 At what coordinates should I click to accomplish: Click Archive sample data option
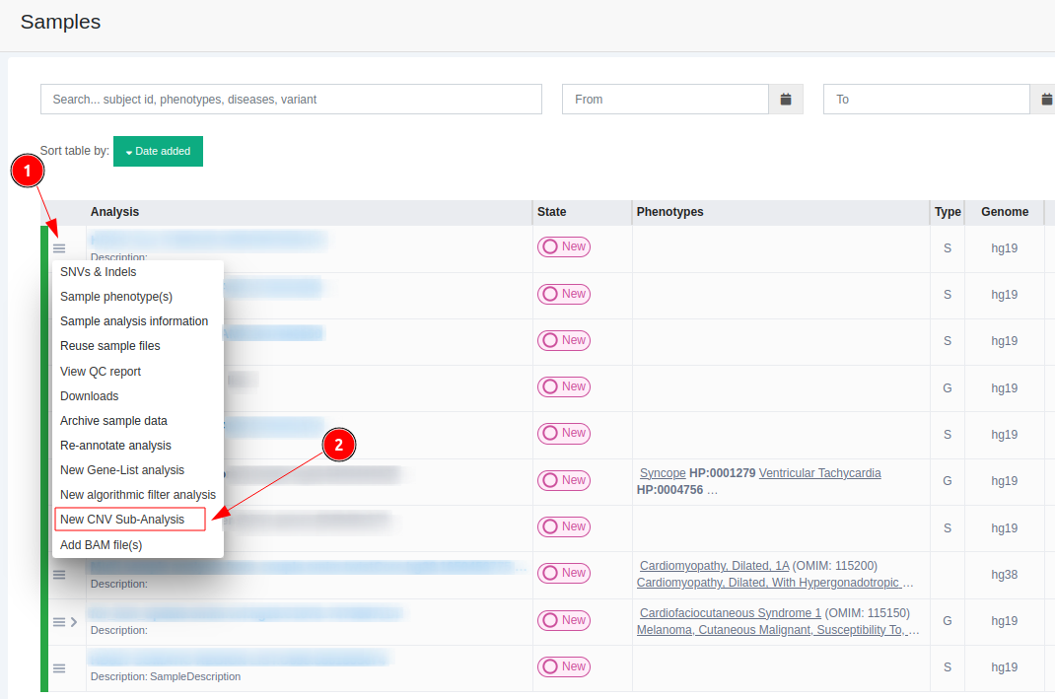[x=113, y=421]
